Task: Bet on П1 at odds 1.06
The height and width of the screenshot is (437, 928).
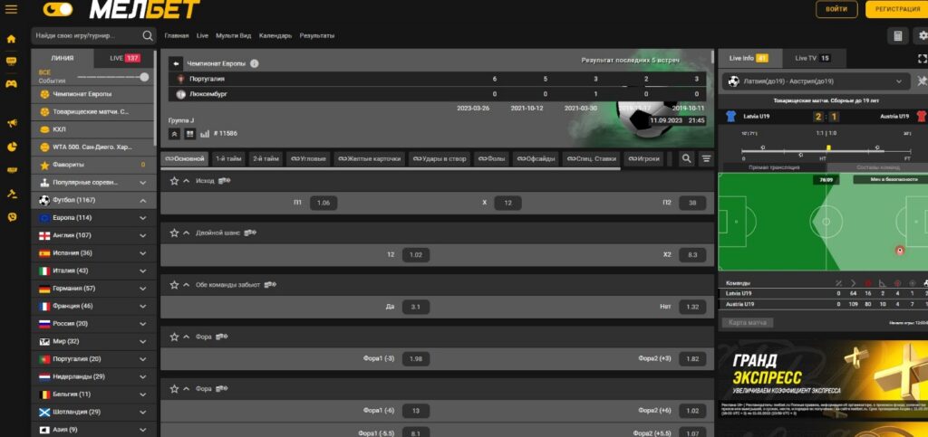Action: [324, 203]
